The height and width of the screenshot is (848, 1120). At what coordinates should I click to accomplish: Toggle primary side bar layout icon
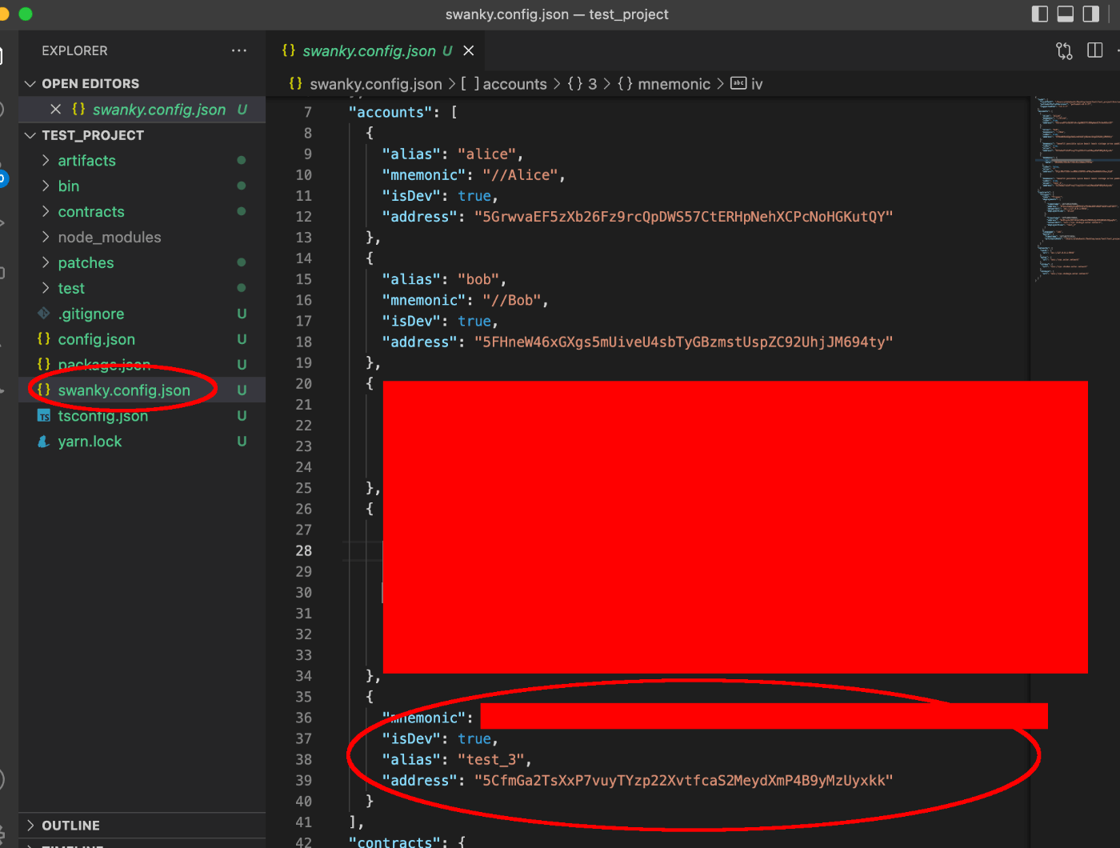[x=1040, y=14]
